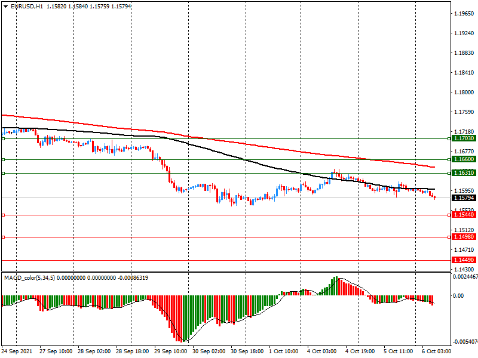Image resolution: width=478 pixels, height=358 pixels.
Task: Click right anchor handle of 1.14980 line
Action: [x=449, y=237]
